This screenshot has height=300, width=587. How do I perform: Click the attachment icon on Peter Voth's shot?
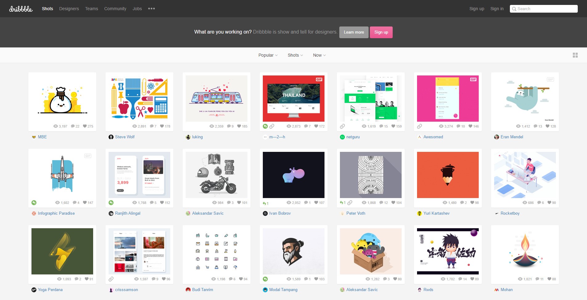[x=350, y=202]
